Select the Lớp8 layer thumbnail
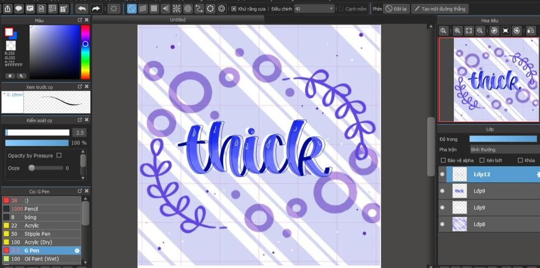The height and width of the screenshot is (268, 540). (x=459, y=224)
